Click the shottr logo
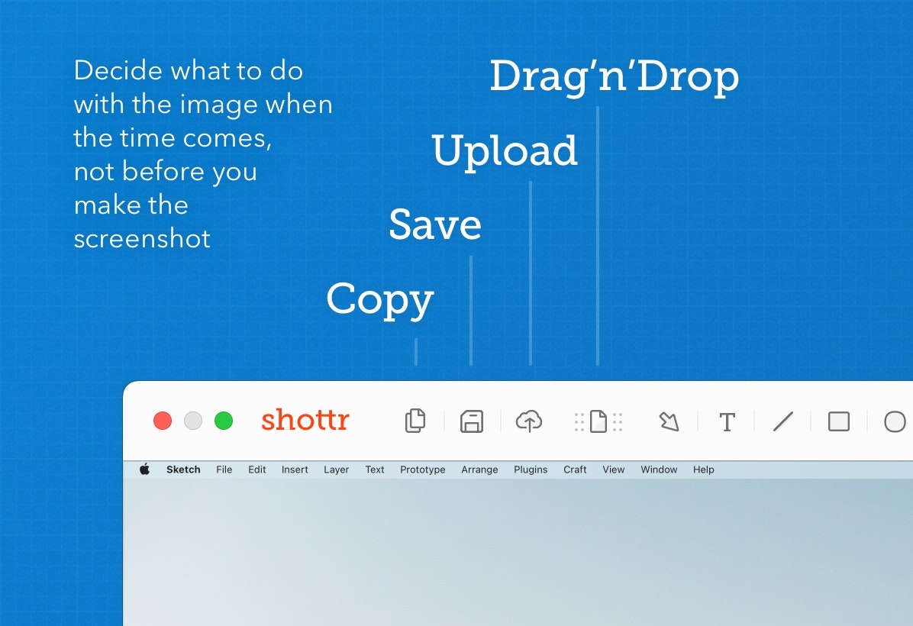This screenshot has width=913, height=626. pos(305,420)
